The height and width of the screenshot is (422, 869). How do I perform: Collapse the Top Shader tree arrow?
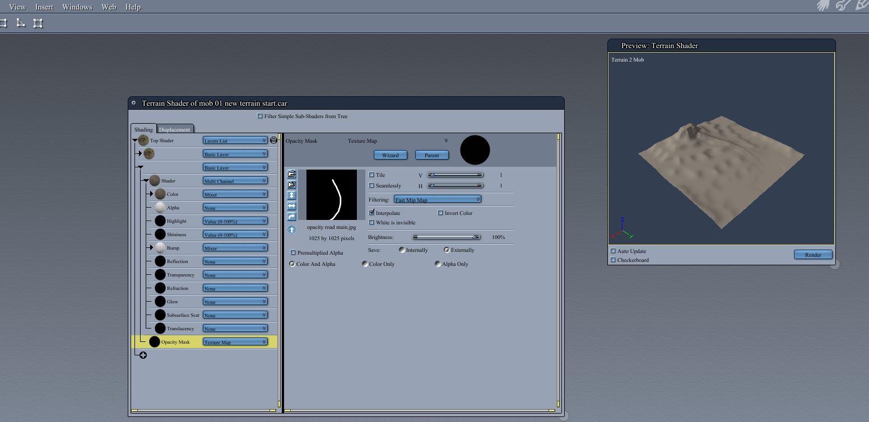pos(135,140)
